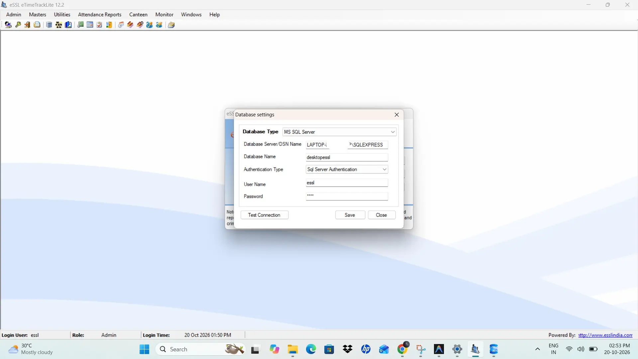Click the last stacked-tray toolbar icon
638x359 pixels.
point(171,25)
